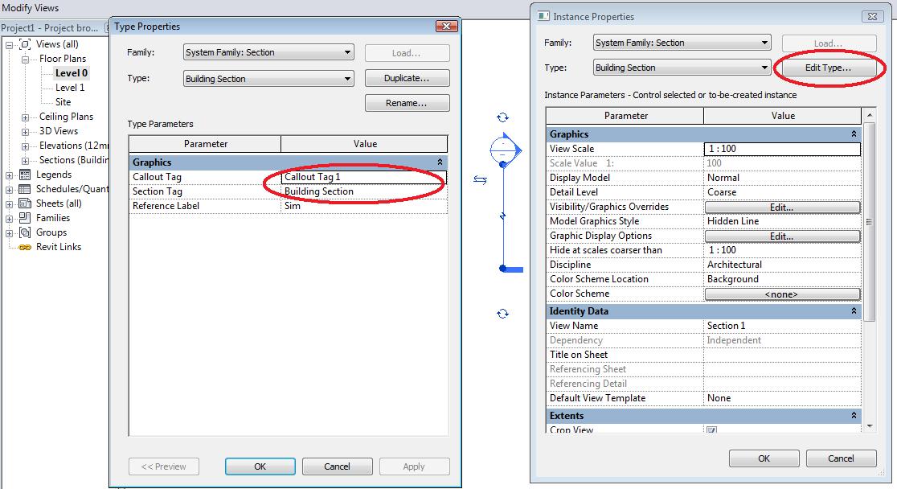This screenshot has width=897, height=489.
Task: Select Level 0 floor plan
Action: pyautogui.click(x=72, y=72)
